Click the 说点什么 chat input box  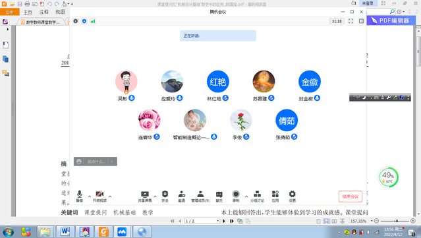(x=96, y=162)
